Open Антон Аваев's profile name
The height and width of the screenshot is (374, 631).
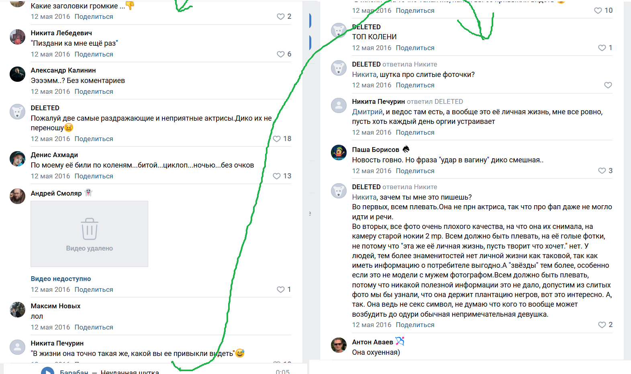pyautogui.click(x=372, y=342)
